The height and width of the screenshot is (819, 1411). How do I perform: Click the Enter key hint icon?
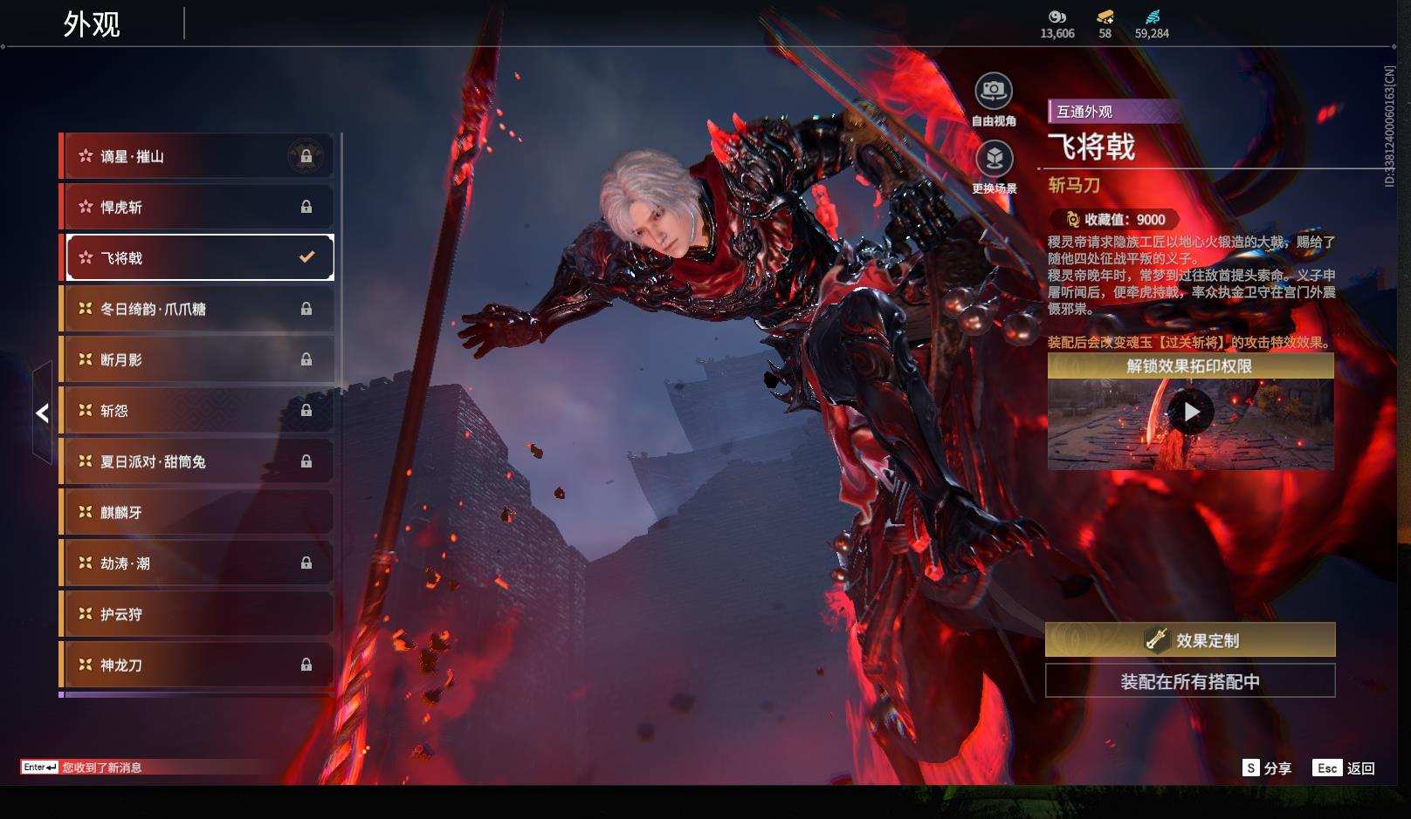pos(40,768)
